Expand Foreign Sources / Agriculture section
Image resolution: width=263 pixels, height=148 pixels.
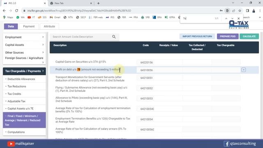tap(24, 60)
